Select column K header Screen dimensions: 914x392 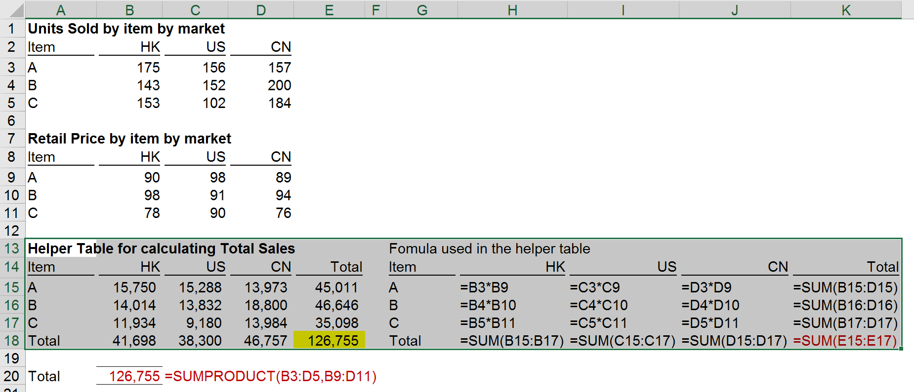846,10
